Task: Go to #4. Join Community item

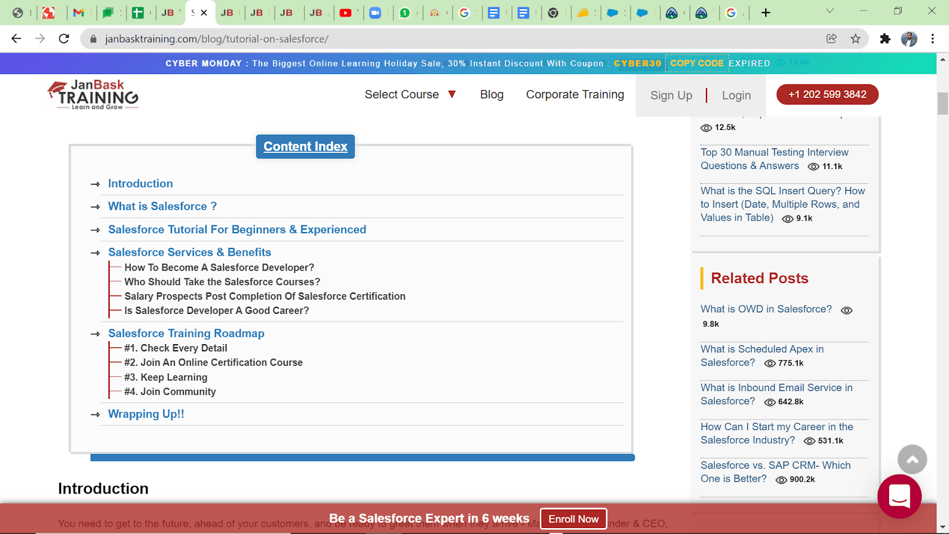Action: click(170, 392)
